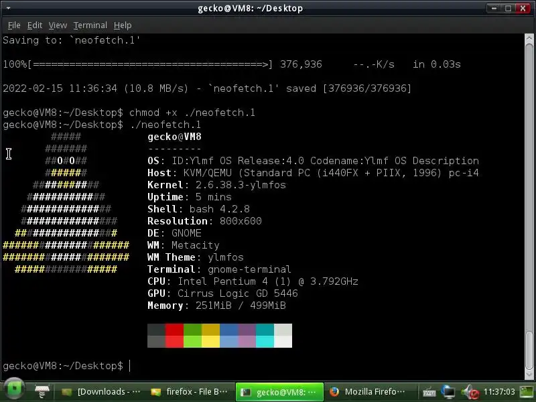Open the green start menu button
Viewport: 536px width, 402px height.
coord(13,389)
